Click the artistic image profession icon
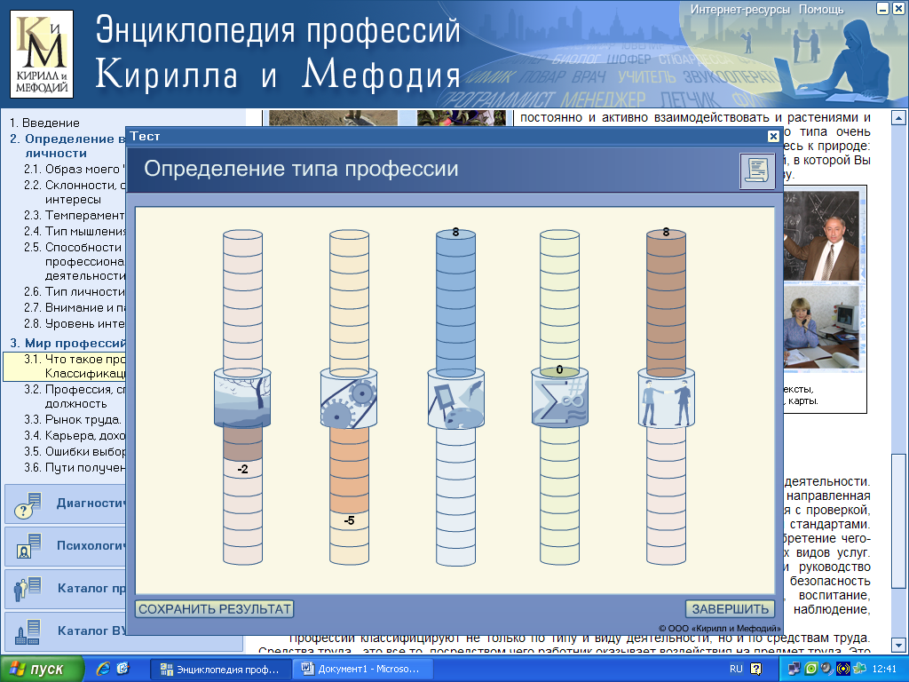909x682 pixels. pyautogui.click(x=455, y=398)
